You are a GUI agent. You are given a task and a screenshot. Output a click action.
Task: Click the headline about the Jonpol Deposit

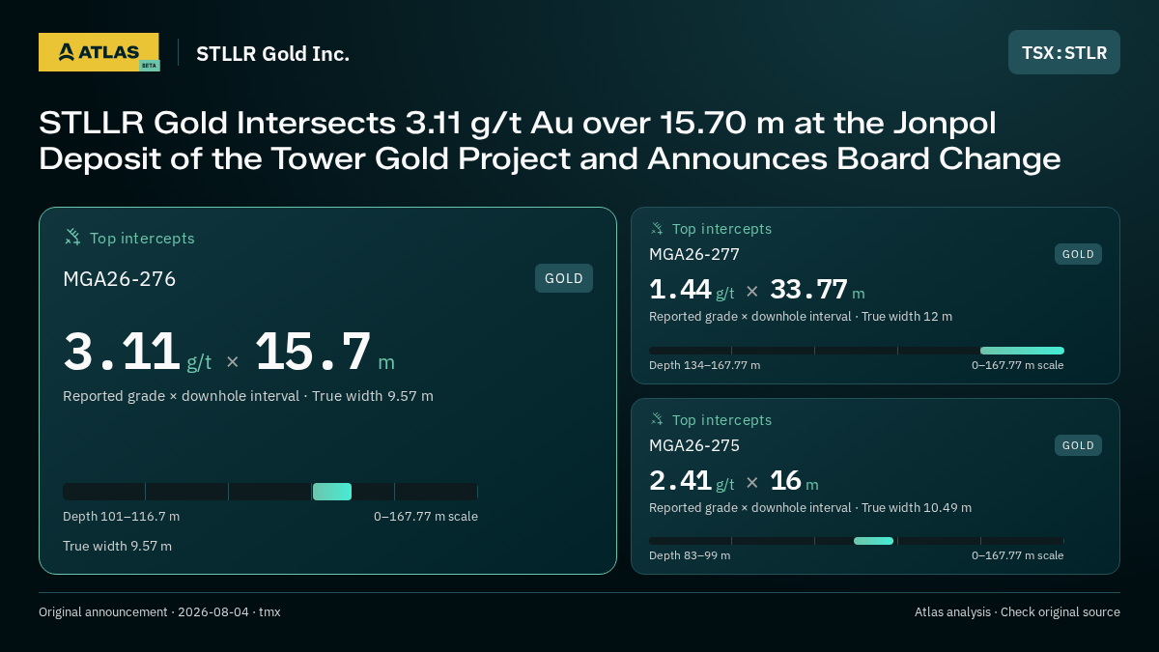pos(550,141)
